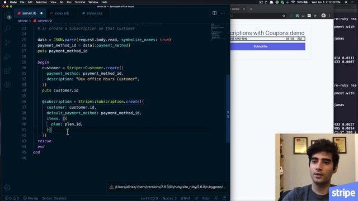Open the Search view in activity bar
Screen dimensions: 358x201
click(x=7, y=28)
